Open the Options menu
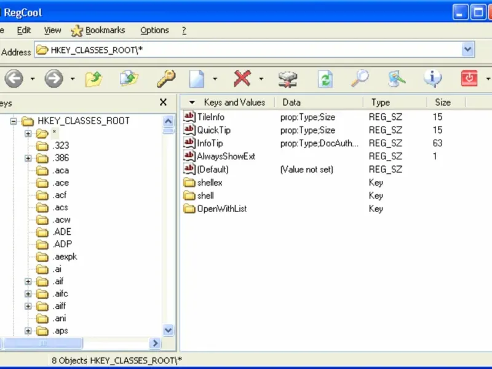 tap(154, 30)
